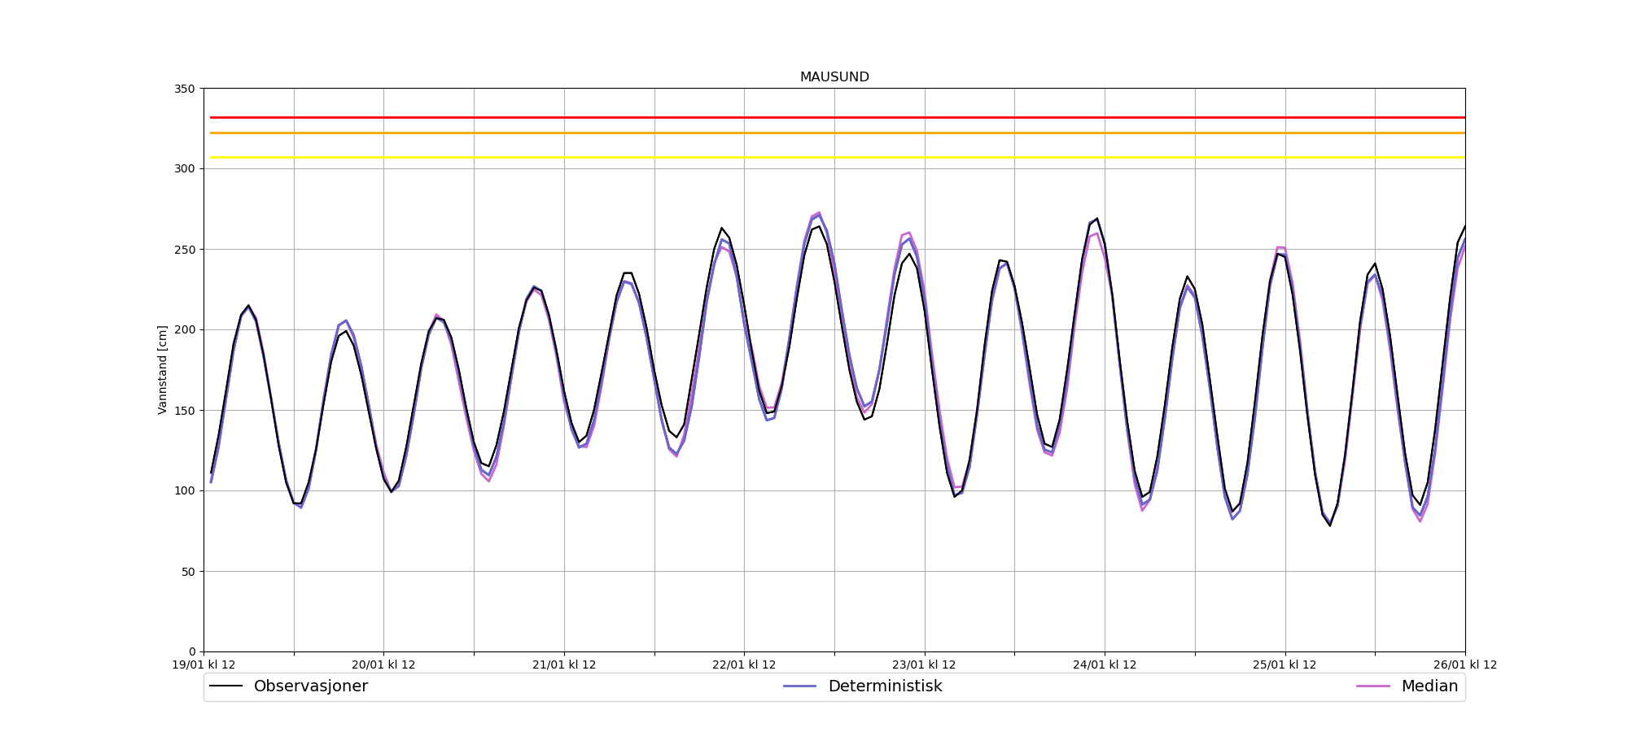Click the pink Median legend line sample

pos(1372,686)
